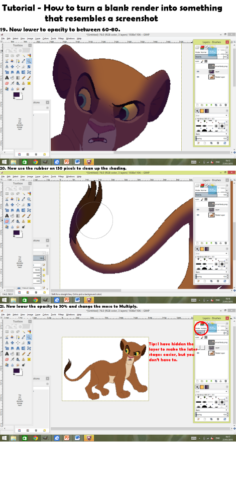Select Color Picker tool in step 21 Toolbox
Image resolution: width=236 pixels, height=502 pixels.
point(24,337)
